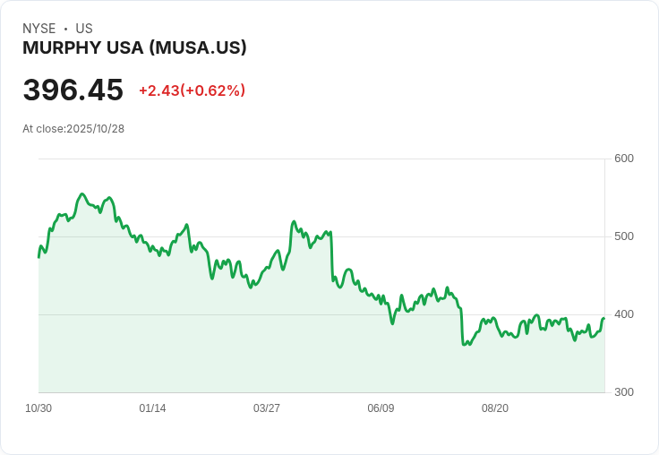Image resolution: width=659 pixels, height=455 pixels.
Task: Click the MURPHY USA (MUSA.US) title
Action: [134, 48]
